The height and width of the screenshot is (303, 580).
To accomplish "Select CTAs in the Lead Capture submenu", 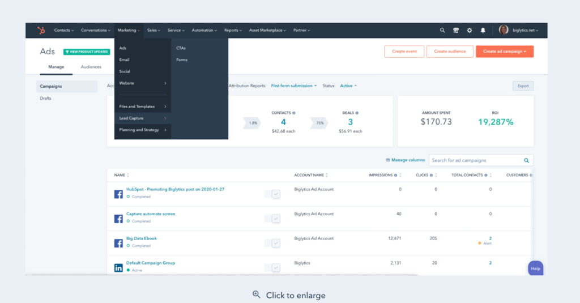I will pos(181,48).
